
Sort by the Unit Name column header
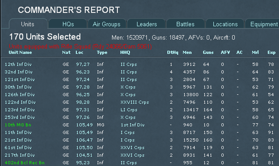coord(20,53)
